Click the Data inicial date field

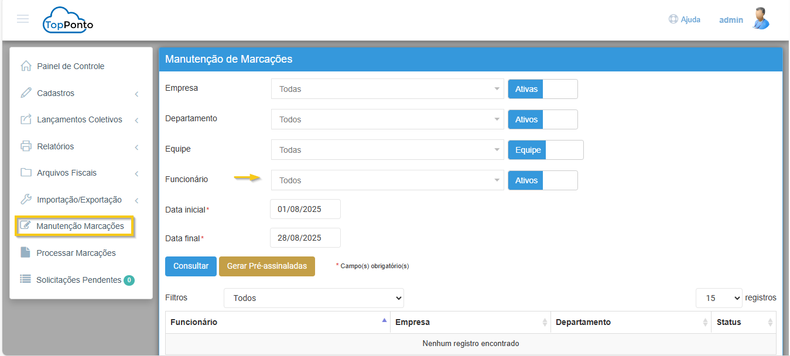[x=305, y=209]
